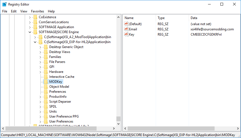Open the File menu

(5, 11)
